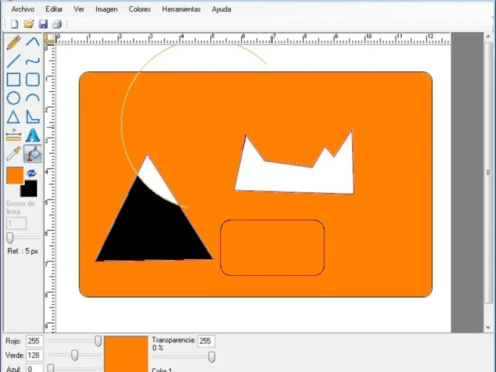
Task: Select the Eyedropper color picker tool
Action: click(x=13, y=154)
